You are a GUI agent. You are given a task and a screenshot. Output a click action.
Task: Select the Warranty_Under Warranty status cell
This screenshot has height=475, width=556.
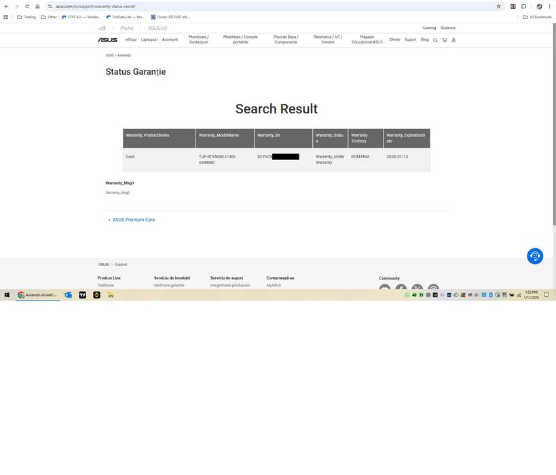(x=330, y=159)
